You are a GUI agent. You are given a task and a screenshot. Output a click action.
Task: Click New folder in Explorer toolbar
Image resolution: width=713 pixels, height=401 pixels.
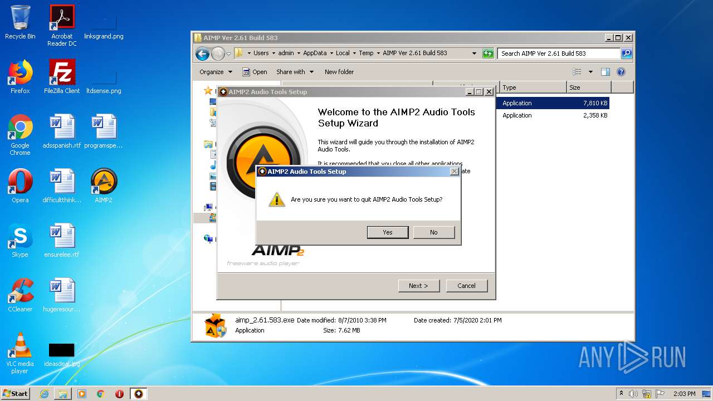tap(339, 72)
